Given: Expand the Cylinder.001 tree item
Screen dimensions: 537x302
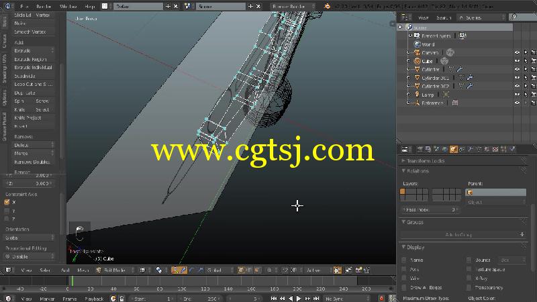Looking at the screenshot, I should (x=408, y=78).
